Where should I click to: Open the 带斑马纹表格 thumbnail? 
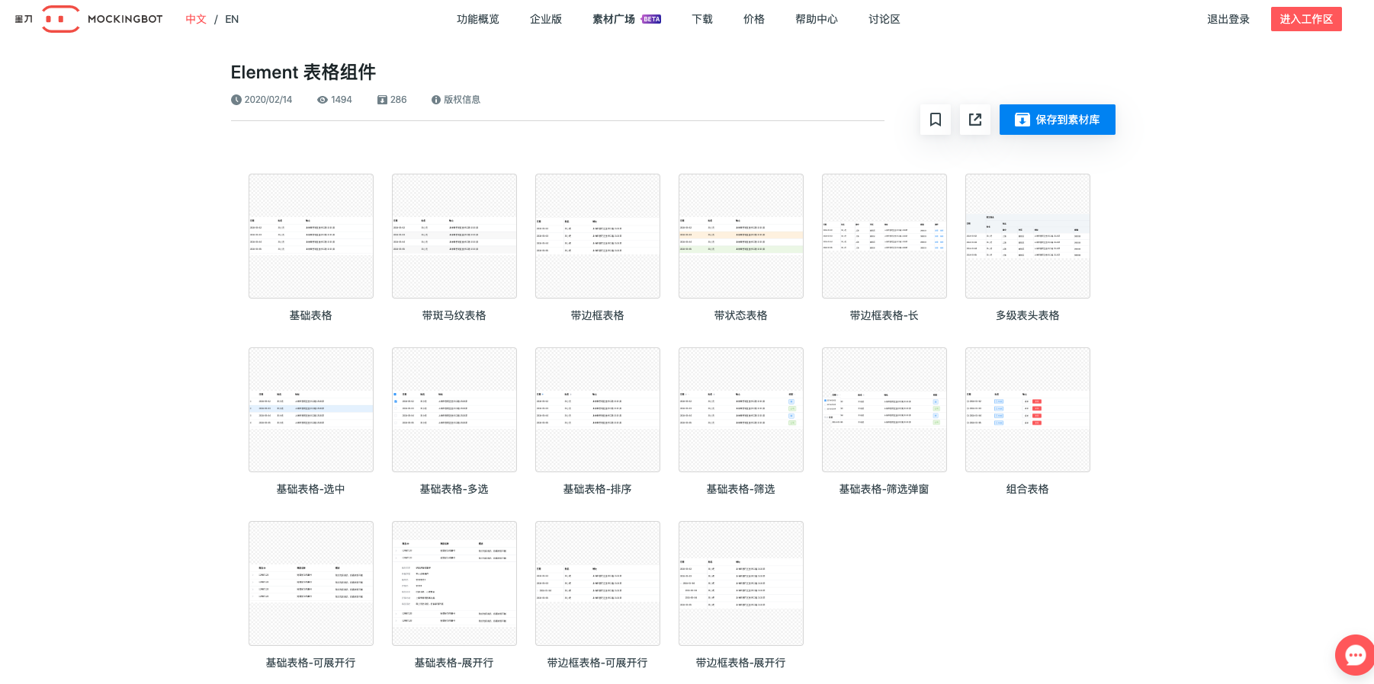pyautogui.click(x=454, y=236)
